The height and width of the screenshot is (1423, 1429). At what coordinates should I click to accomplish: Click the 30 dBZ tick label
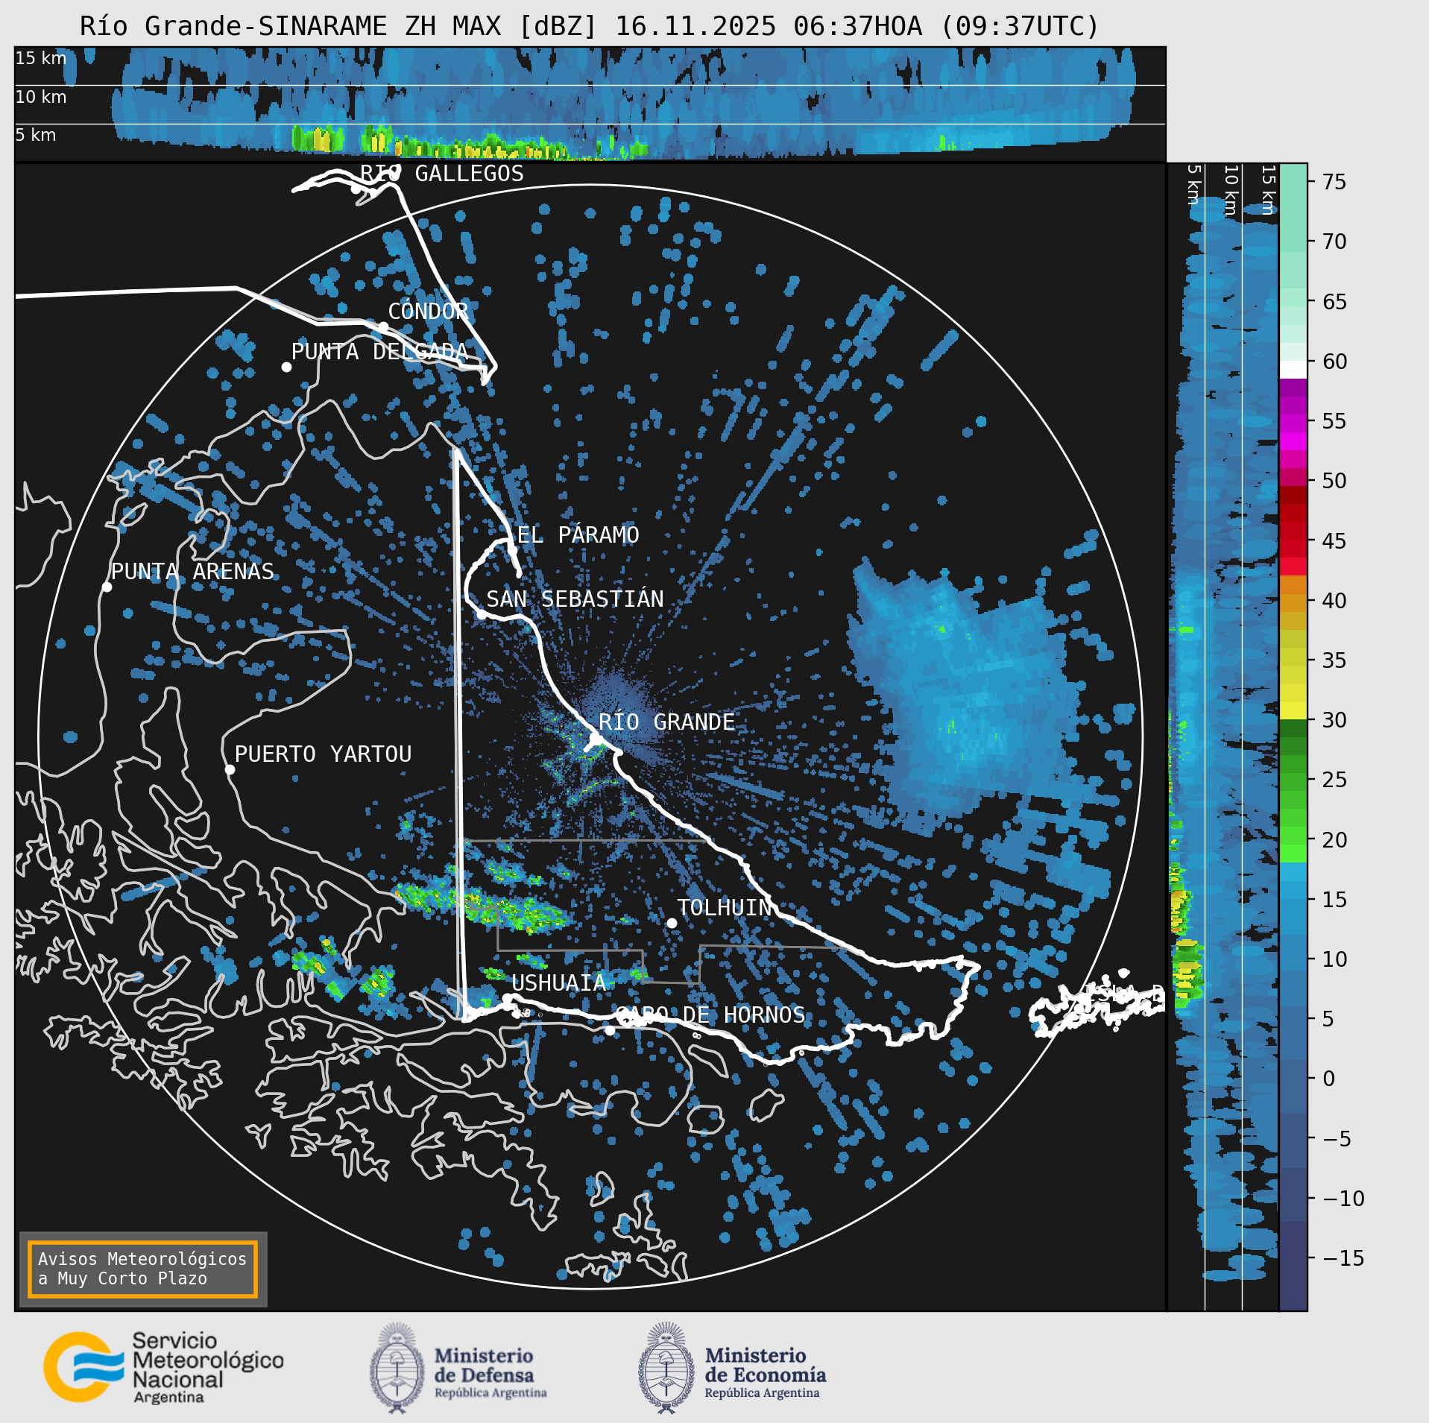[1334, 720]
